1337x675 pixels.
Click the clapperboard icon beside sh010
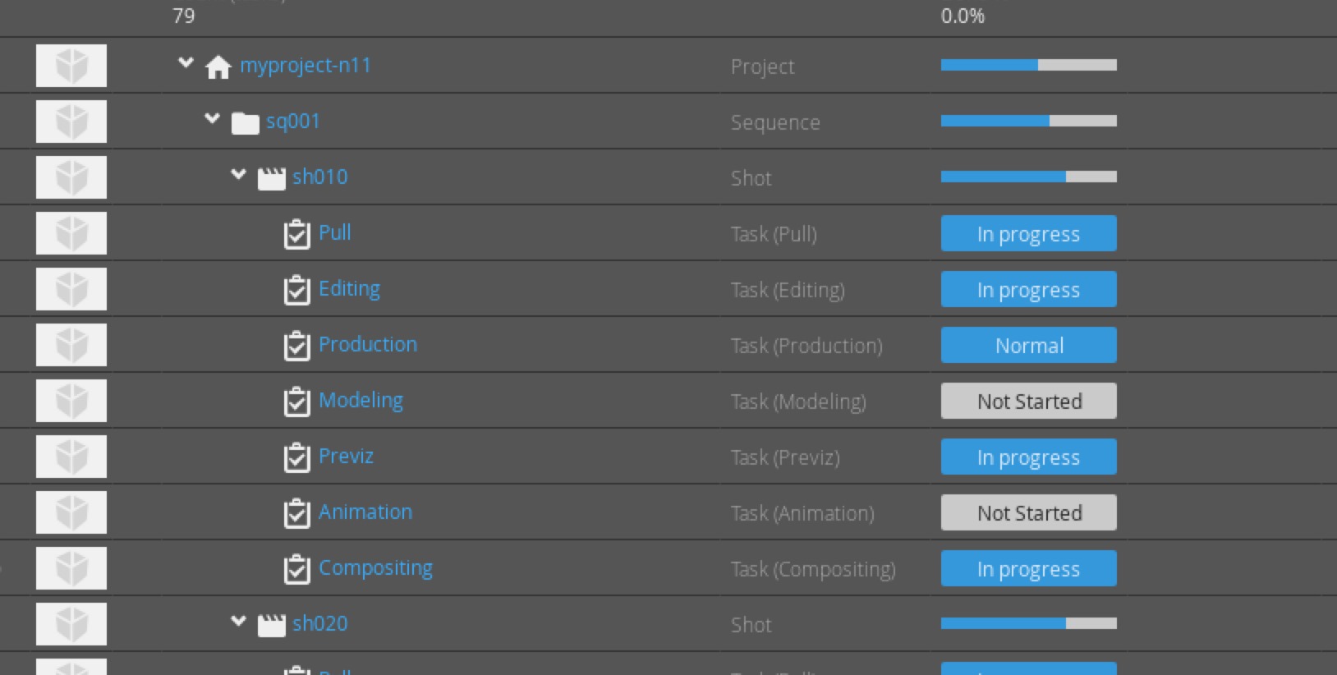tap(271, 178)
